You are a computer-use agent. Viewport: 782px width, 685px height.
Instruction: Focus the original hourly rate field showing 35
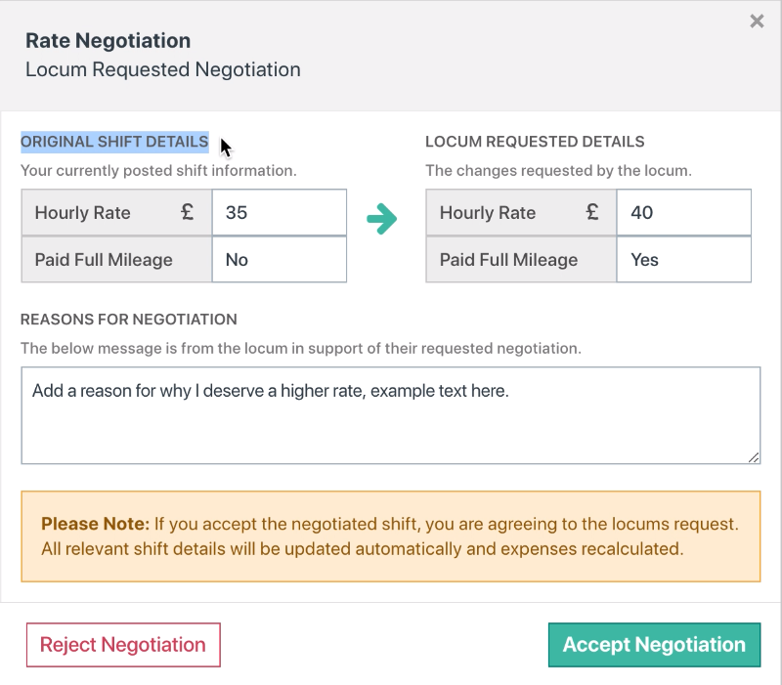[279, 213]
